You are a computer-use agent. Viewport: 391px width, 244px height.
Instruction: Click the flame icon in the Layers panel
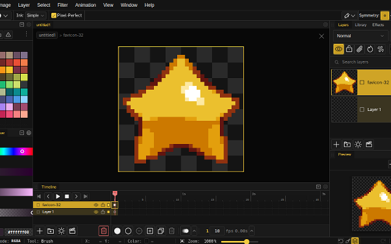[x=370, y=49]
